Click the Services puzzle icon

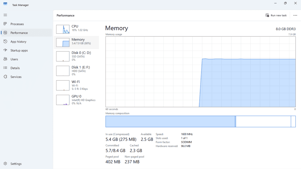tap(5, 77)
